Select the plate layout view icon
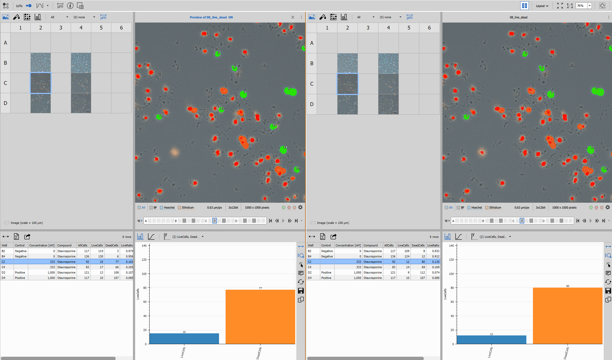 (27, 17)
